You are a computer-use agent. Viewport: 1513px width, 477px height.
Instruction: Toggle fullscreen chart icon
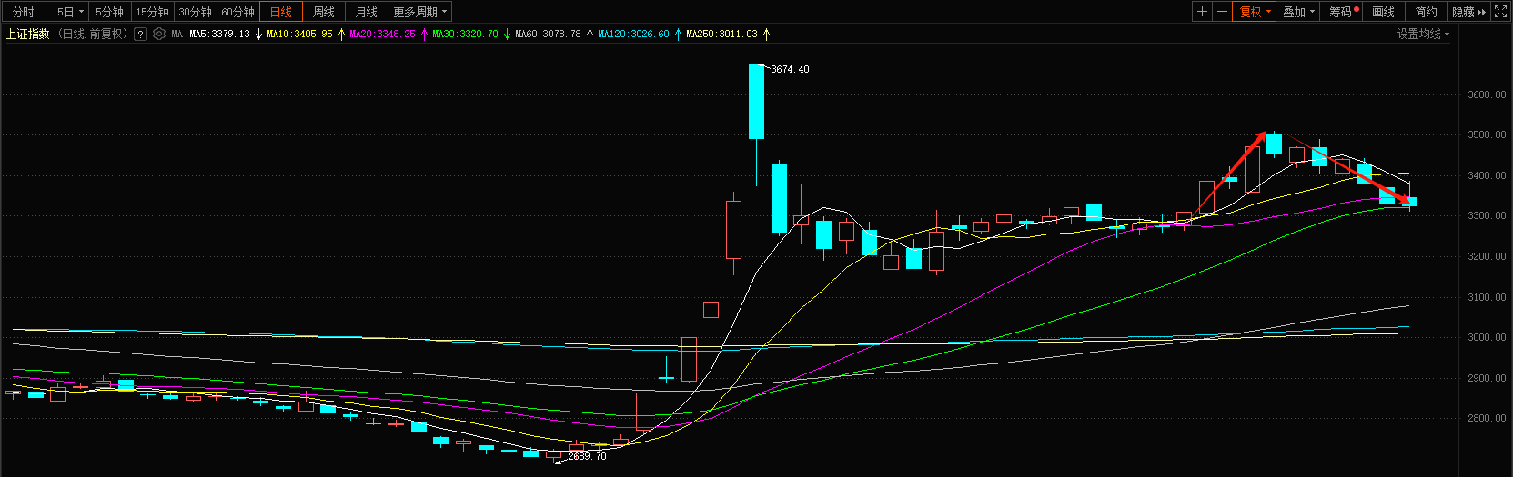[1501, 12]
